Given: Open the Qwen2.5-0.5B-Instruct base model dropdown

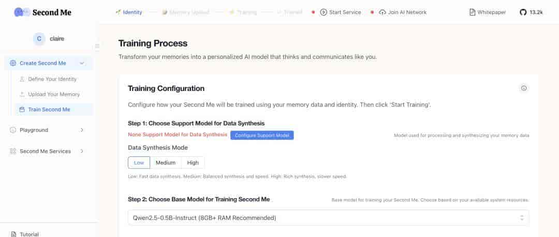Looking at the screenshot, I should (x=328, y=217).
